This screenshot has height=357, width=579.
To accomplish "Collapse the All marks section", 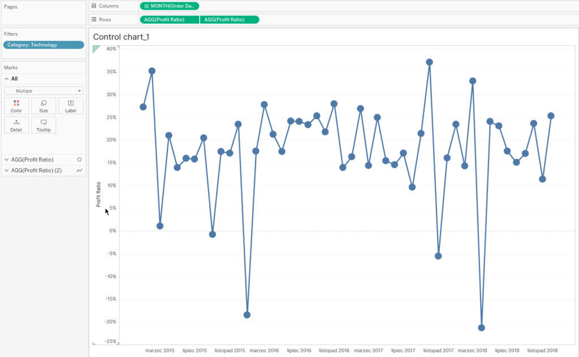I will (x=7, y=79).
